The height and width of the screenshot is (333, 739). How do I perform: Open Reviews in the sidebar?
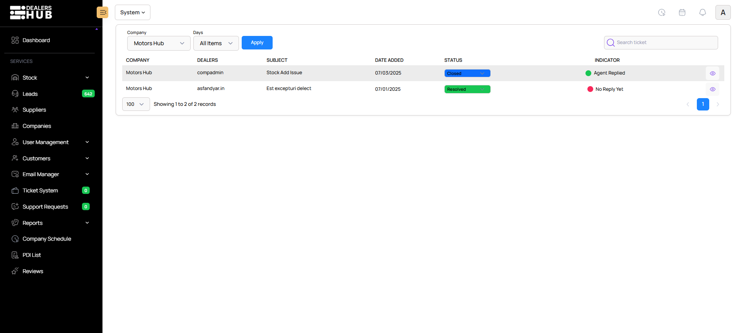pyautogui.click(x=32, y=271)
